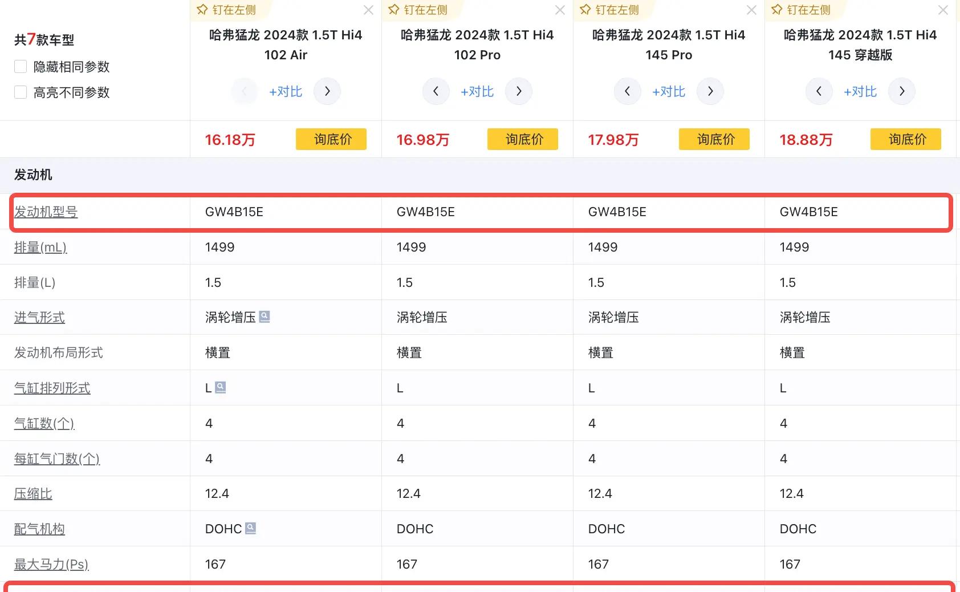Click the 16.18万 price
The image size is (960, 592).
coord(230,140)
